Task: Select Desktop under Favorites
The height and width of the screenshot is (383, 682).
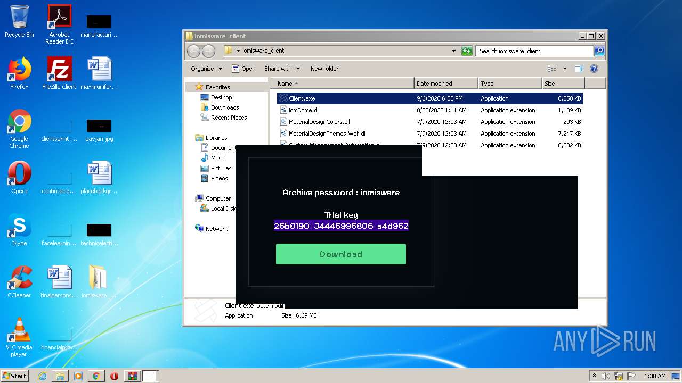Action: 221,97
